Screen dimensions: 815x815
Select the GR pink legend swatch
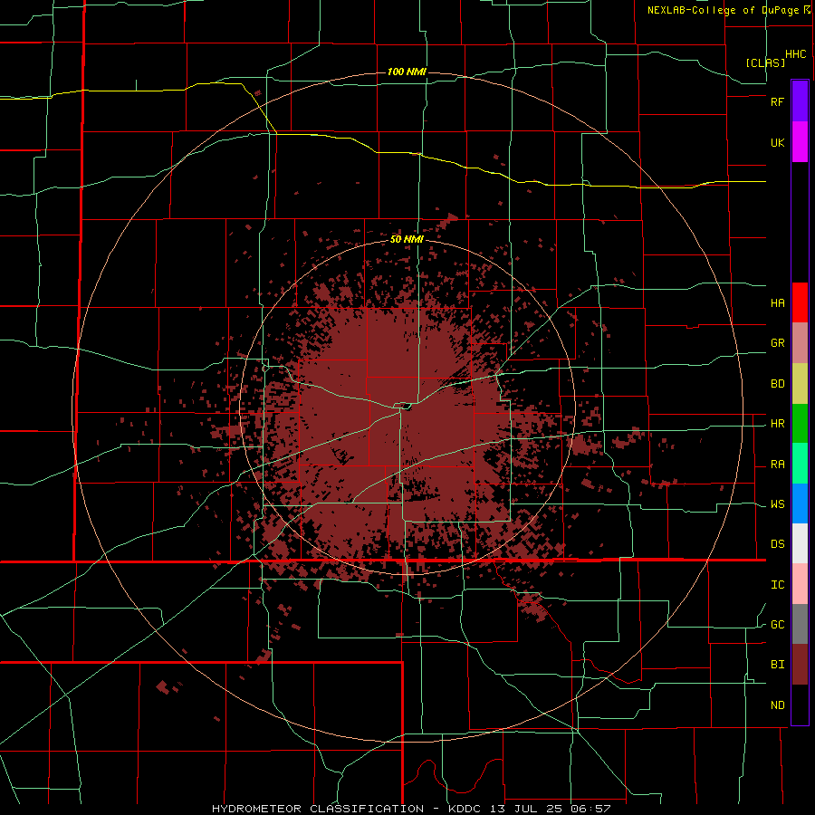pyautogui.click(x=800, y=343)
